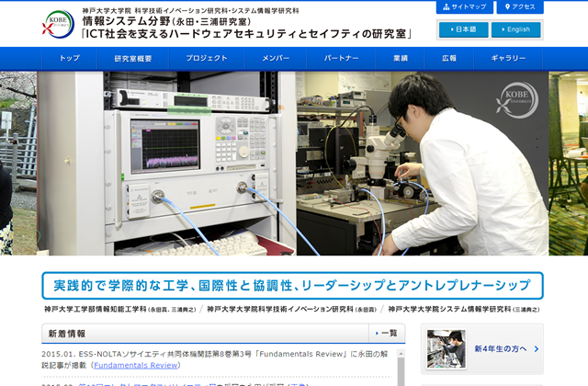Viewport: 588px width, 386px height.
Task: Switch language to English
Action: pyautogui.click(x=516, y=29)
